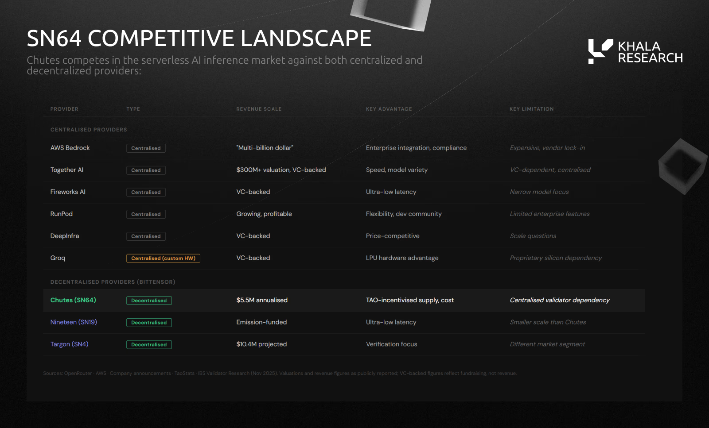Click the Key Advantage column header
Screen dimensions: 709x428
click(389, 109)
